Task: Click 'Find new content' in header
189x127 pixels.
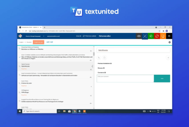Action: (89, 36)
